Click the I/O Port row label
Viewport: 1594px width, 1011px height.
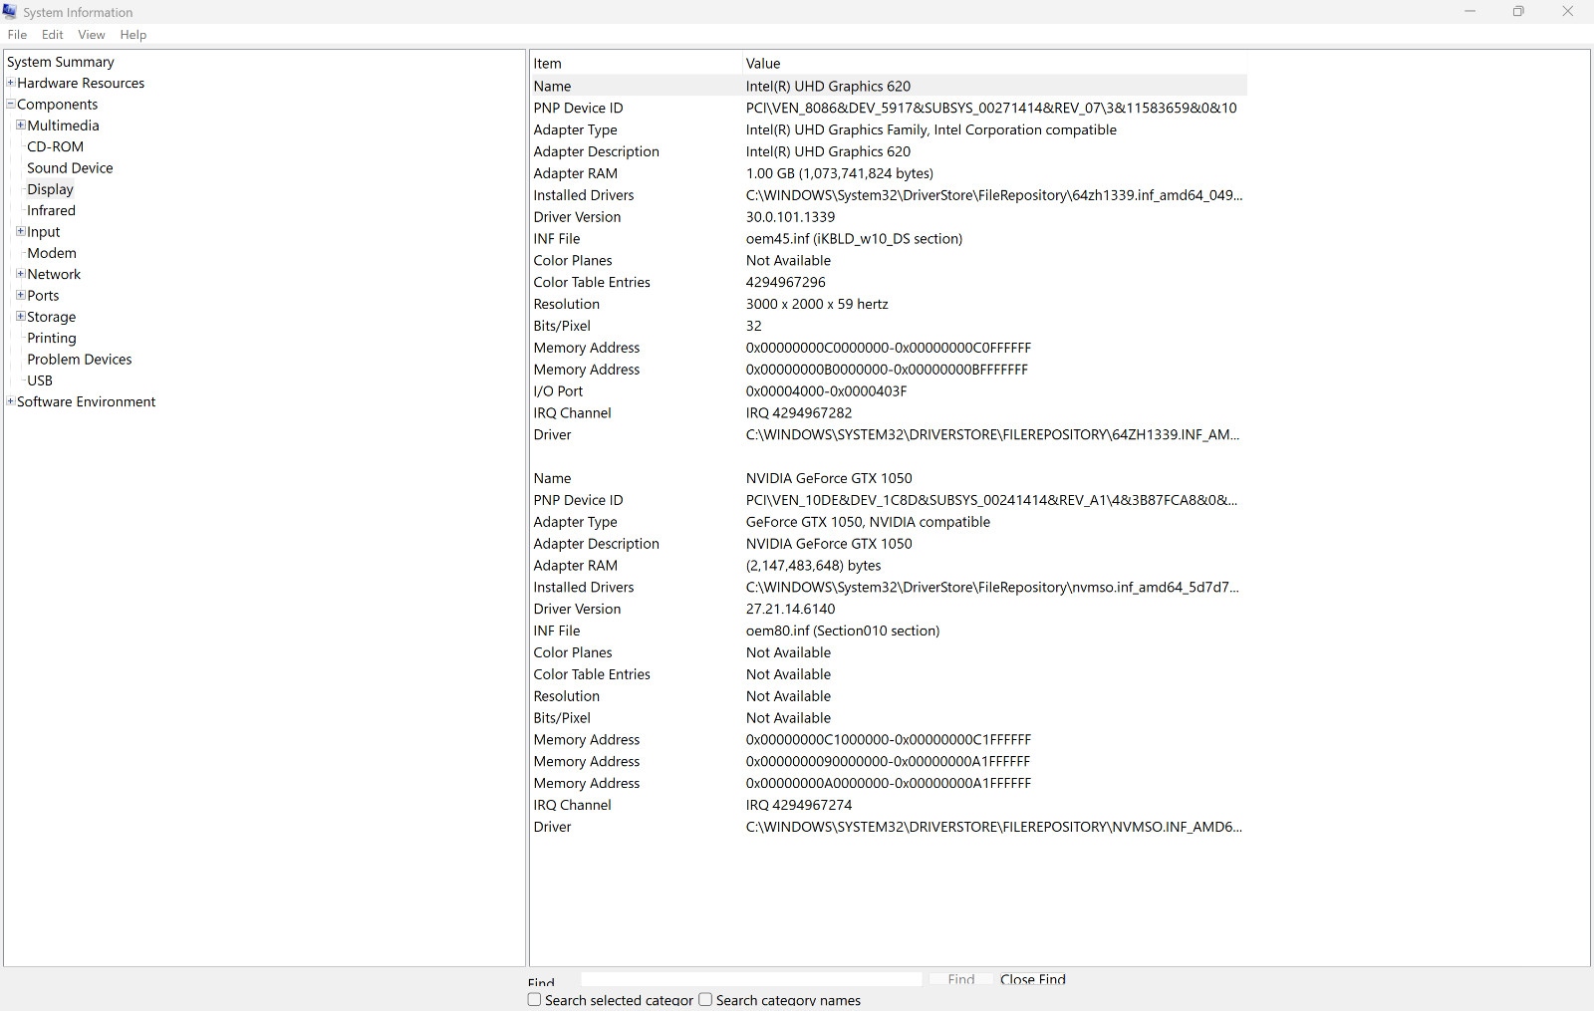click(x=558, y=391)
